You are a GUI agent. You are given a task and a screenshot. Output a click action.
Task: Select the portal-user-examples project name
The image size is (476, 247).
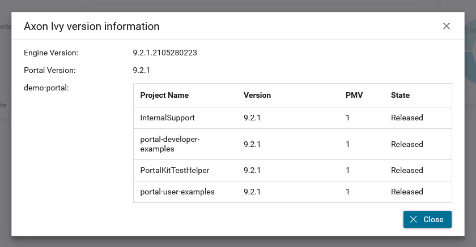(x=177, y=192)
